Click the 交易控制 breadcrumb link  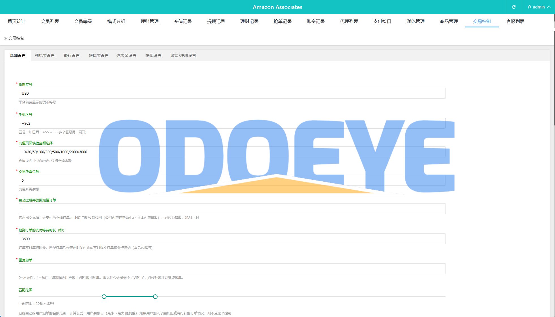(16, 38)
